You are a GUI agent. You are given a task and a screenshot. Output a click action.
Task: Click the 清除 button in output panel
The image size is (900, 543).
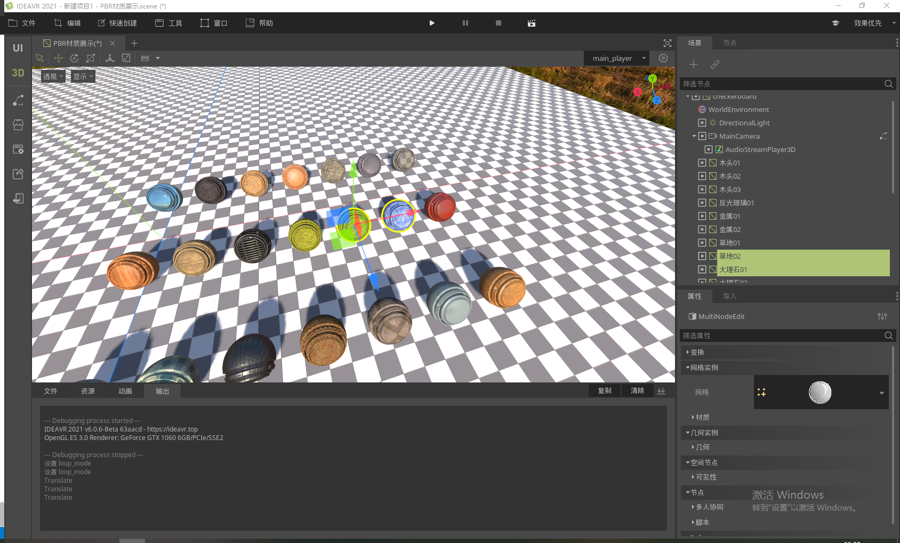click(x=637, y=390)
